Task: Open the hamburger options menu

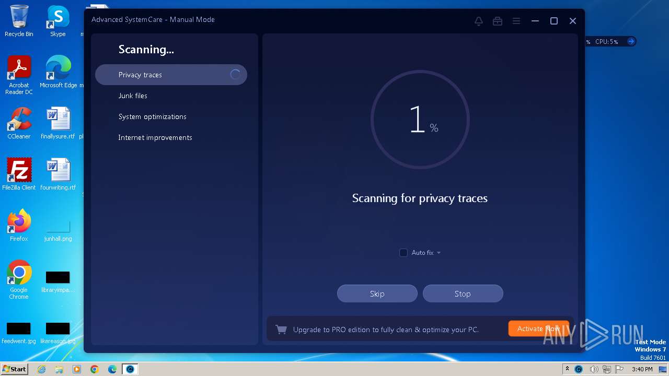Action: [516, 21]
